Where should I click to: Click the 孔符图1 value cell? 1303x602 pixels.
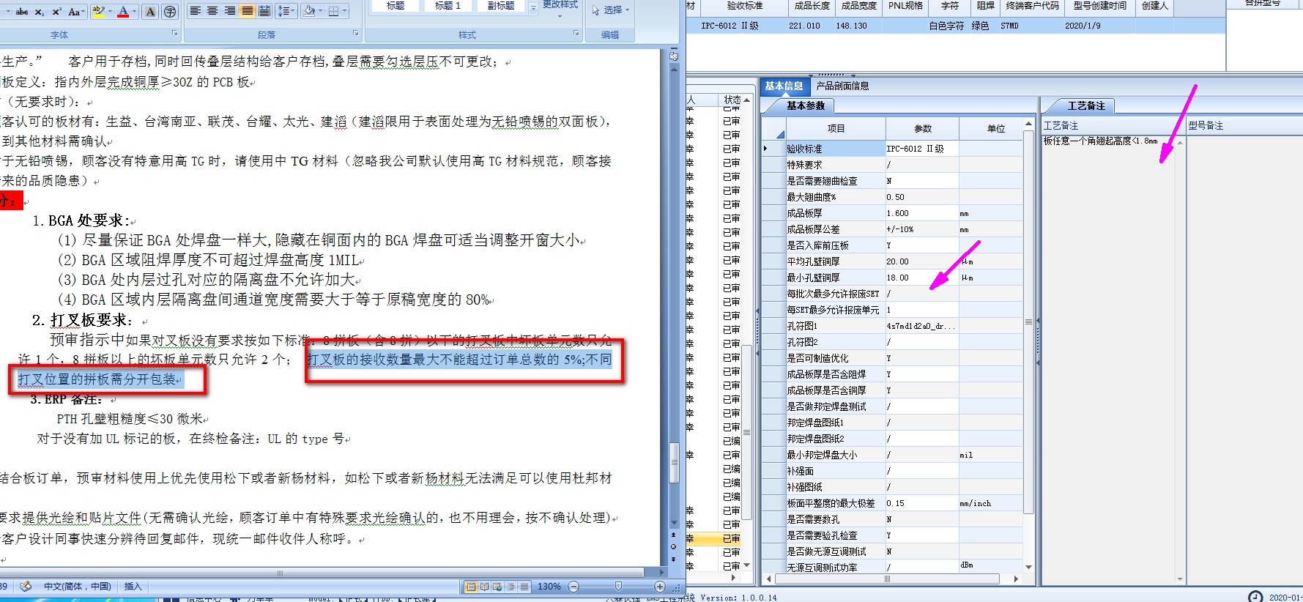tap(922, 326)
